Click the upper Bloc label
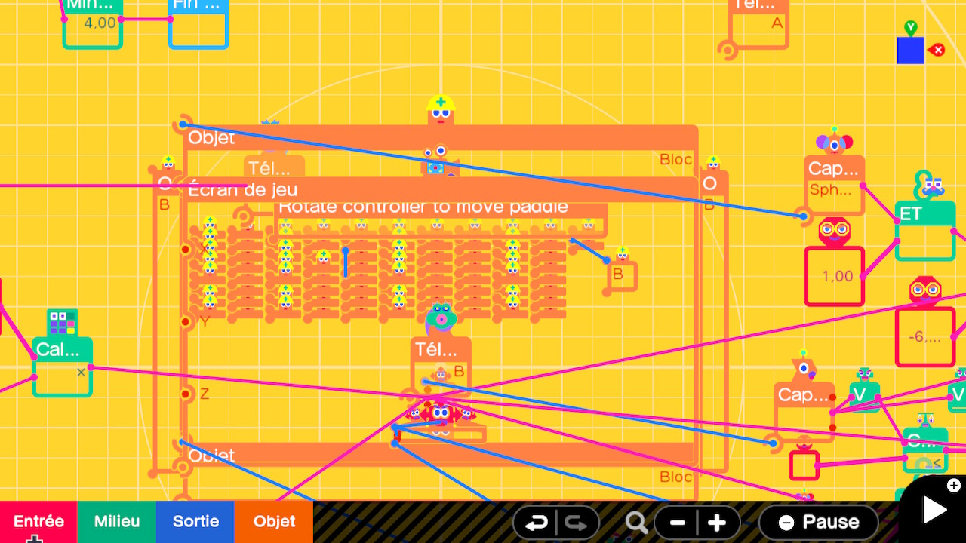 tap(675, 159)
